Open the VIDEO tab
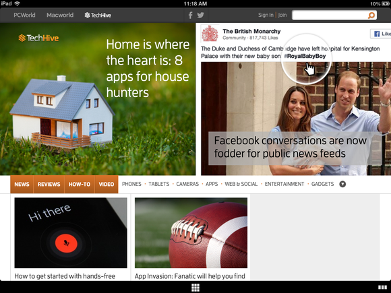Screen dimensions: 391x293 click(x=107, y=184)
